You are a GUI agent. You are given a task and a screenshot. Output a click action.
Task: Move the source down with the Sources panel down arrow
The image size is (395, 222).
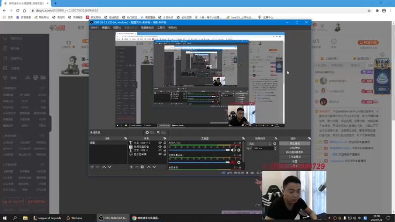(154, 167)
